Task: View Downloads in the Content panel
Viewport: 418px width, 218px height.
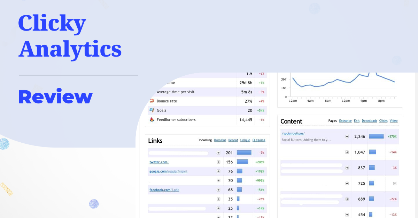Action: click(369, 121)
